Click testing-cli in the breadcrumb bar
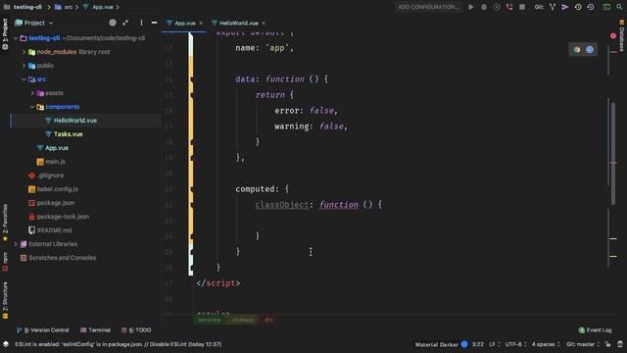 (27, 7)
